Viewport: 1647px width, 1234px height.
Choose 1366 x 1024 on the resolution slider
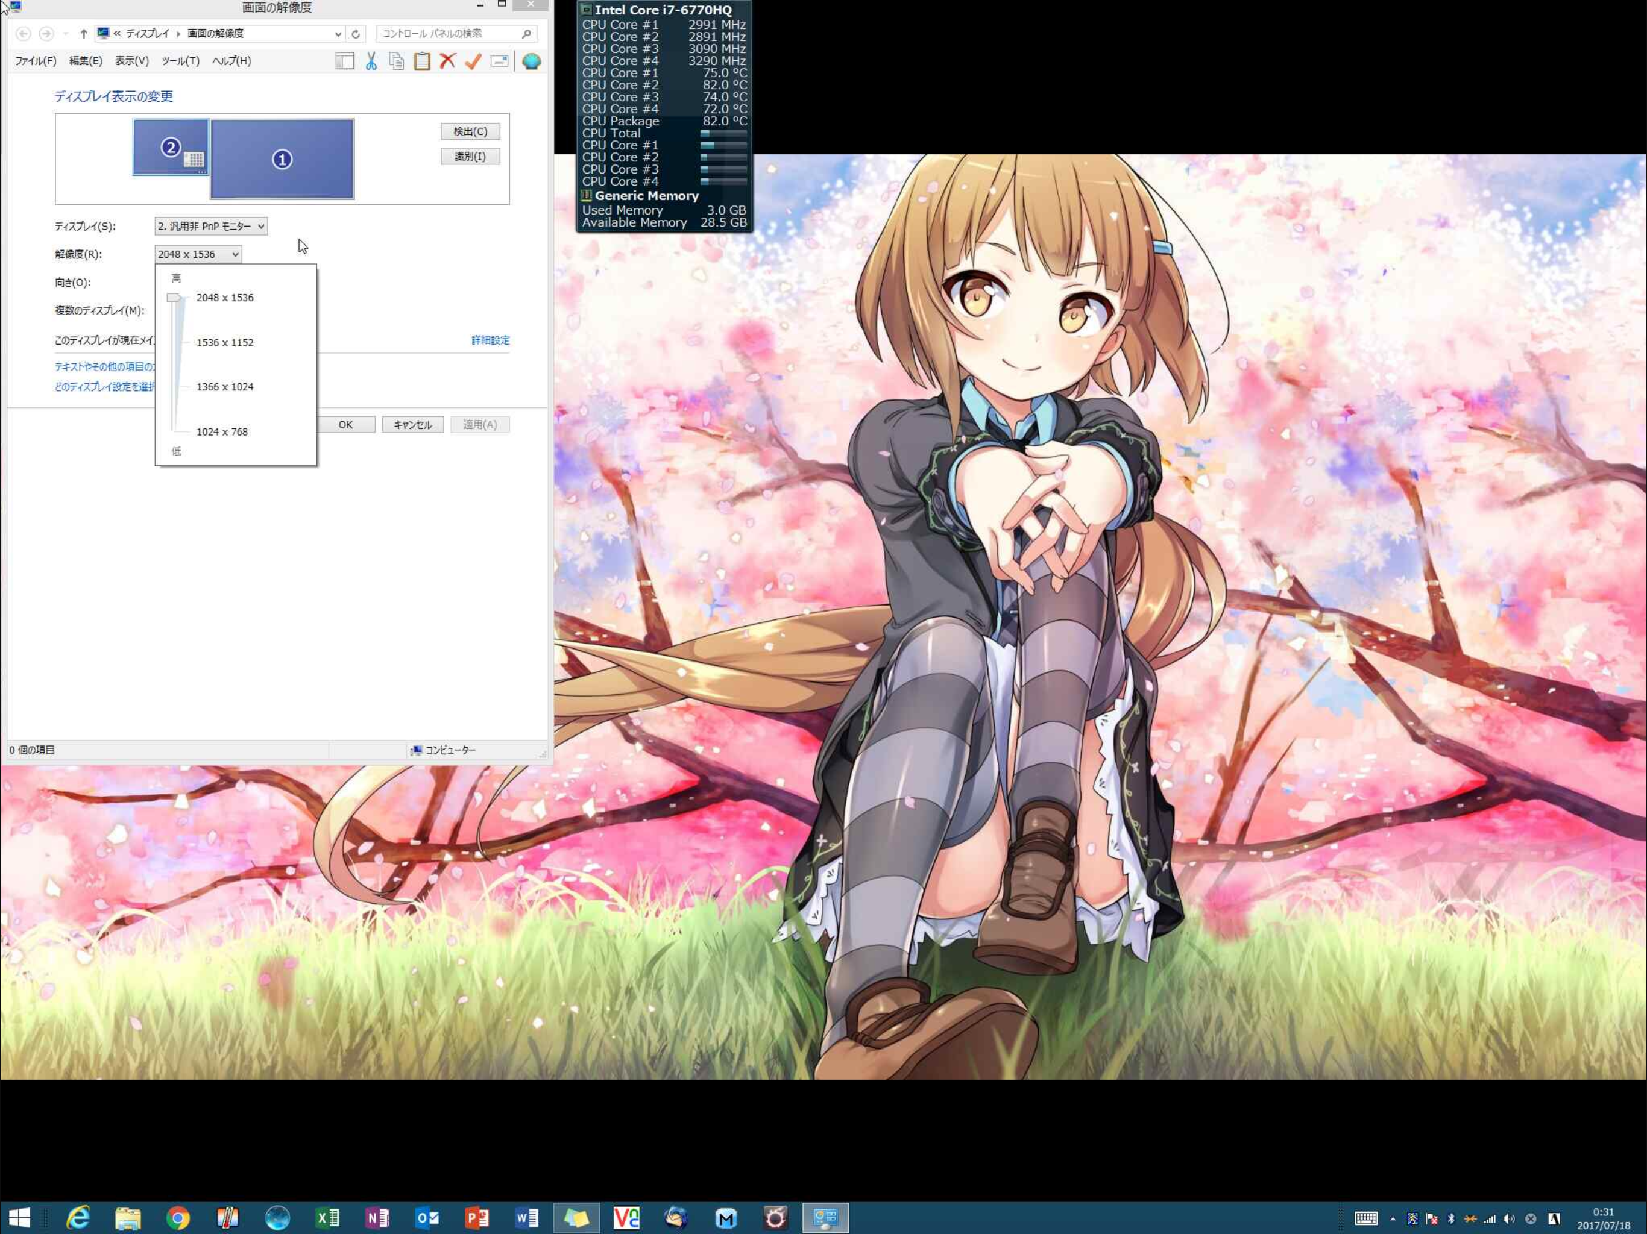224,387
